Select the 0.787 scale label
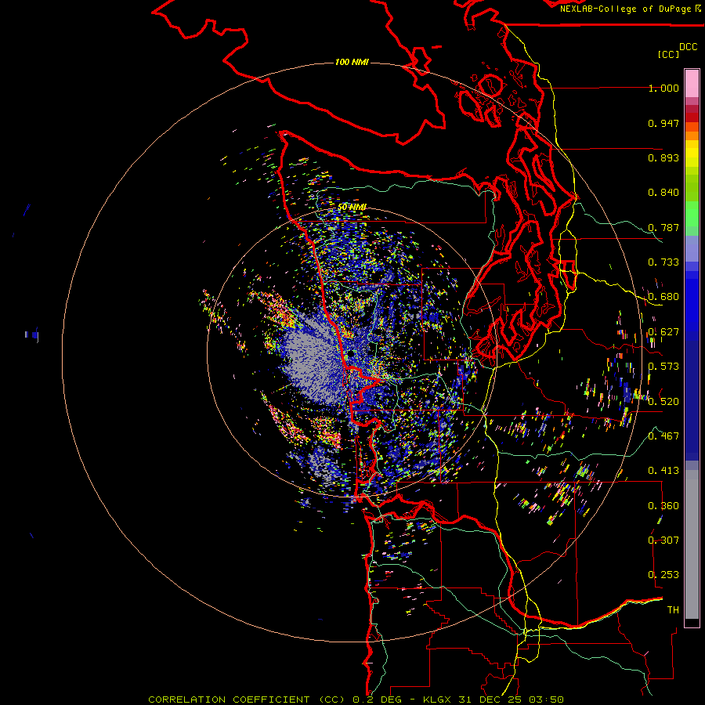Screen dimensions: 705x705 (663, 227)
